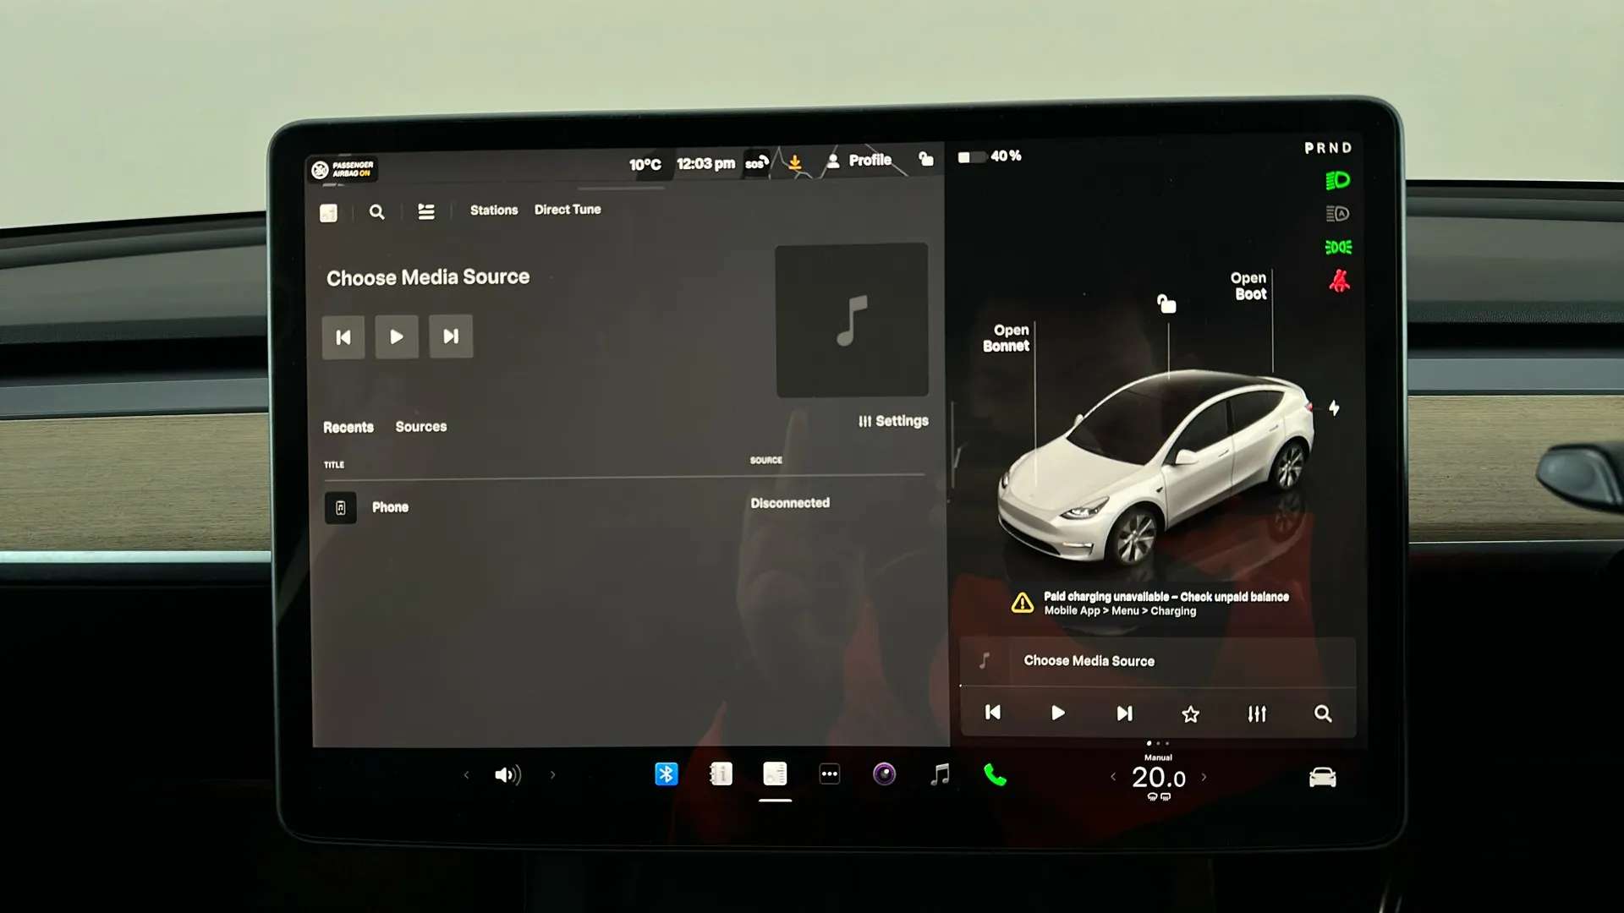
Task: Open the media list view icon
Action: 426,211
